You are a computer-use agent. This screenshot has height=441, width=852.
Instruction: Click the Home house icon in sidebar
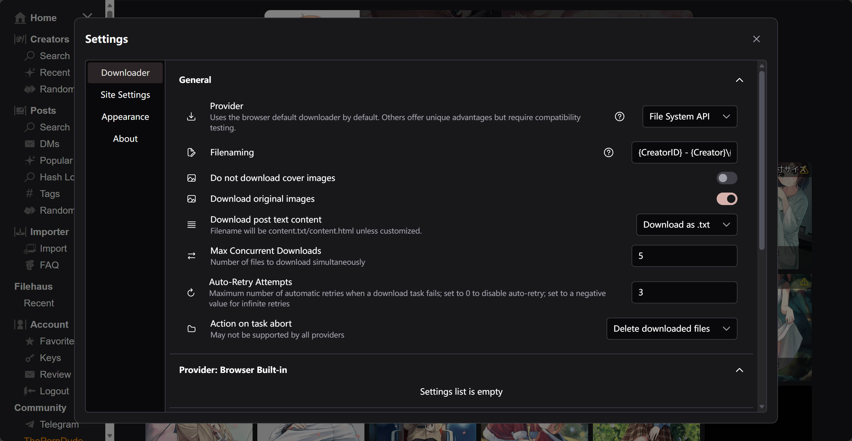point(20,18)
